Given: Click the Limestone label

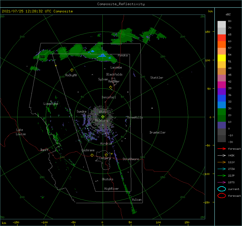Looking at the screenshot, I should click(x=51, y=104).
